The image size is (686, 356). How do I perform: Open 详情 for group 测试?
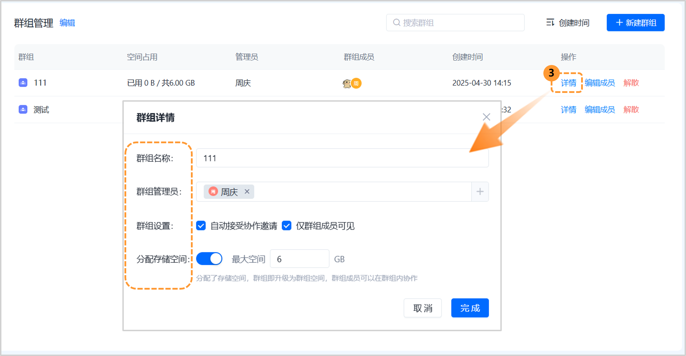tap(568, 109)
